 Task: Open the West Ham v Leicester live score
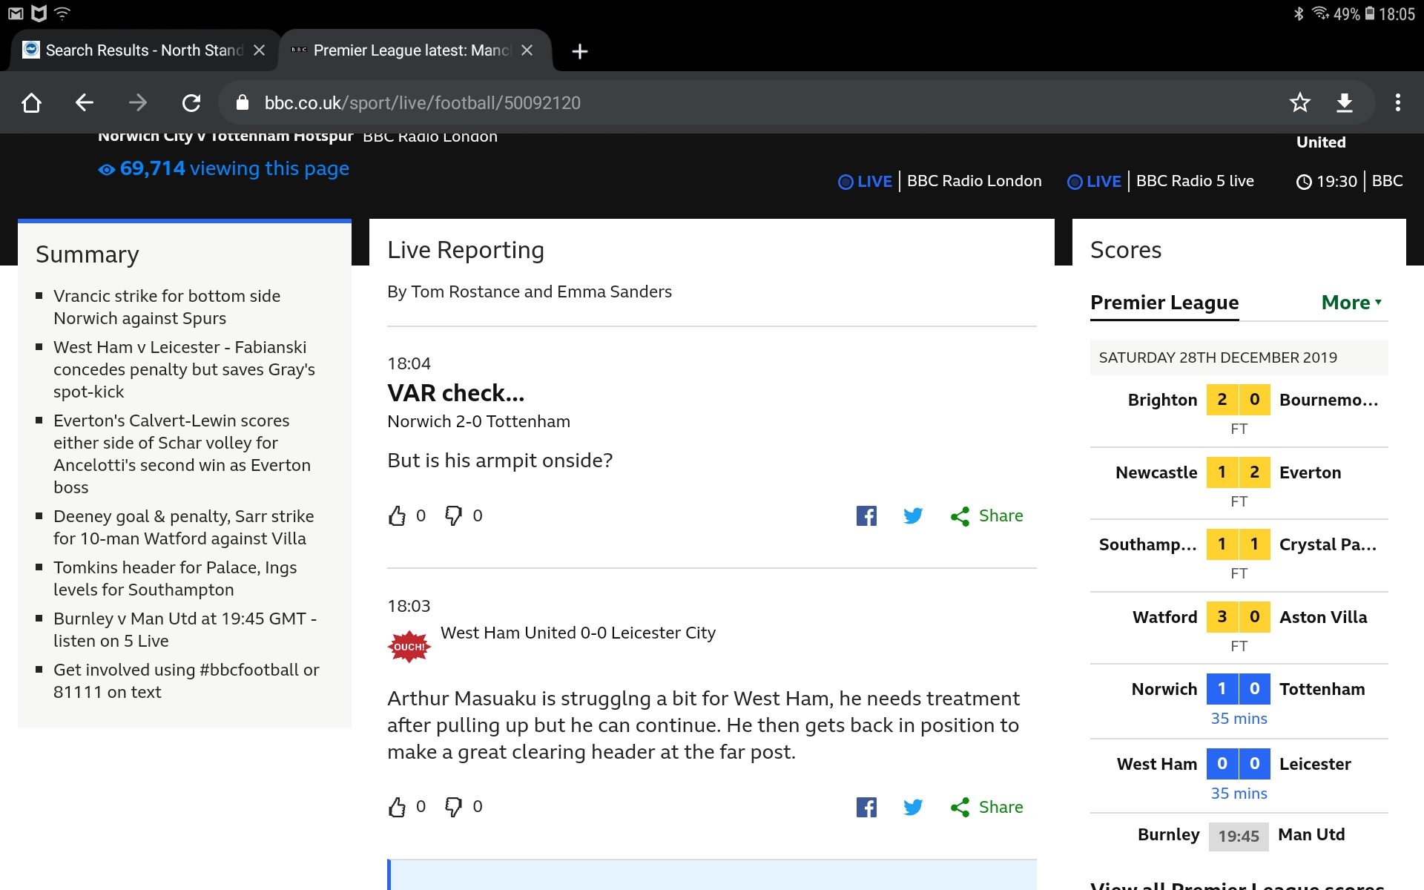tap(1239, 776)
